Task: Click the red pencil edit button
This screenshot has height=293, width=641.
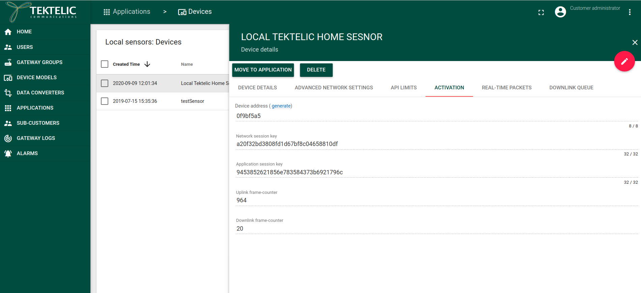Action: pos(624,61)
